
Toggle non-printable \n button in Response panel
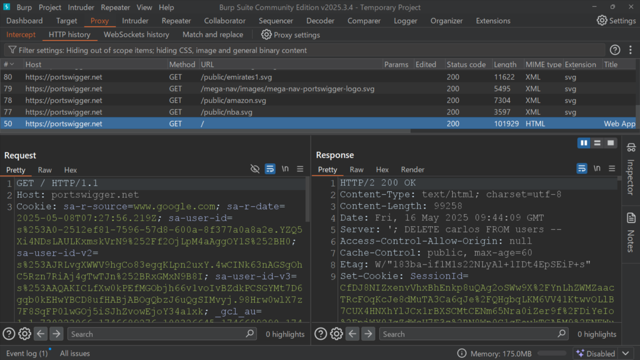[597, 169]
